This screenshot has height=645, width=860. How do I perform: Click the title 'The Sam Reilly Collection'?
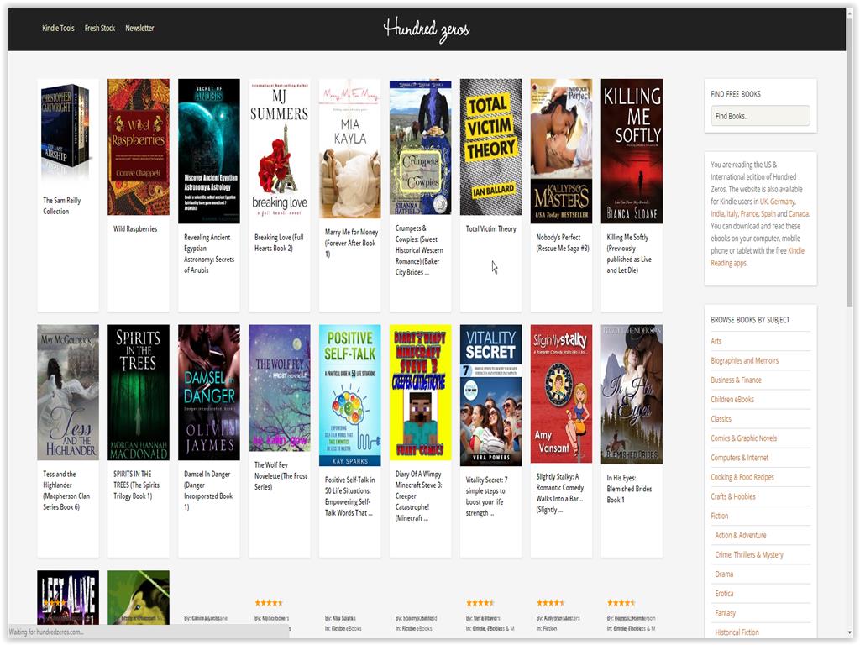[62, 206]
